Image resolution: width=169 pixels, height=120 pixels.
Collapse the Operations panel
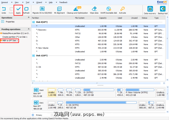point(29,17)
